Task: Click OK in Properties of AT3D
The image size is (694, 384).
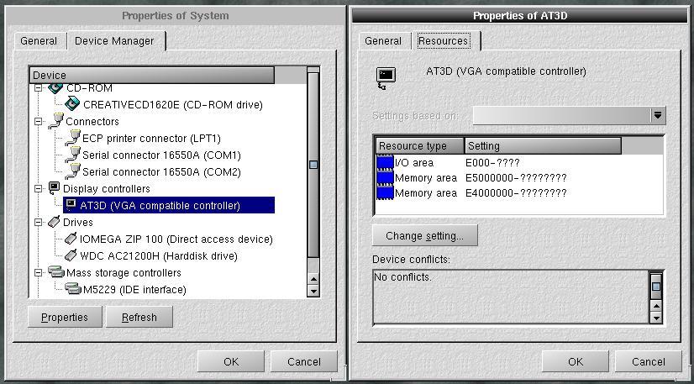Action: (x=576, y=361)
